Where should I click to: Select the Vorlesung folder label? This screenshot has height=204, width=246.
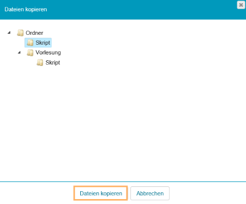pos(48,52)
